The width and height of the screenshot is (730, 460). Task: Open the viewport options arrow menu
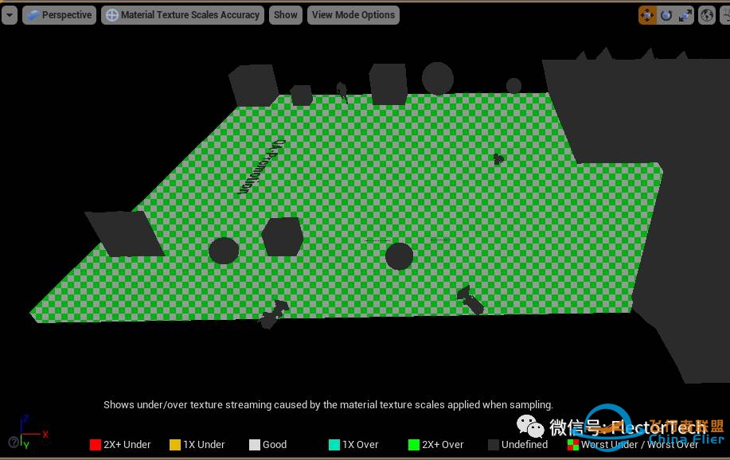click(x=9, y=15)
